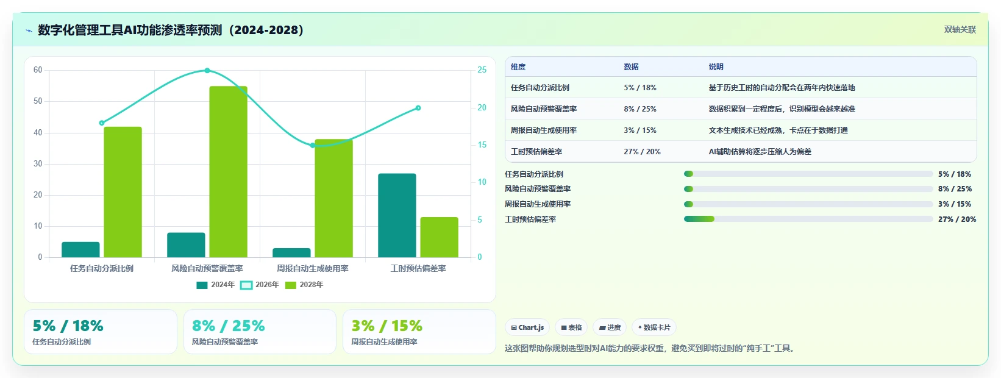Click the progress bar for 周报自动生成使用率
Screen dimensions: 1001x378
[x=808, y=204]
